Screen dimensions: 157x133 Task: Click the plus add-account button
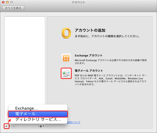pyautogui.click(x=7, y=126)
